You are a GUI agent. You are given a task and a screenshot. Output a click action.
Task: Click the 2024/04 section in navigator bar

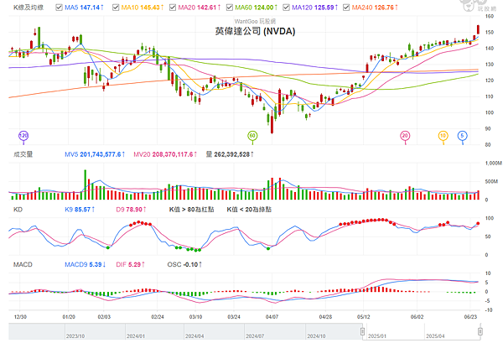point(214,331)
